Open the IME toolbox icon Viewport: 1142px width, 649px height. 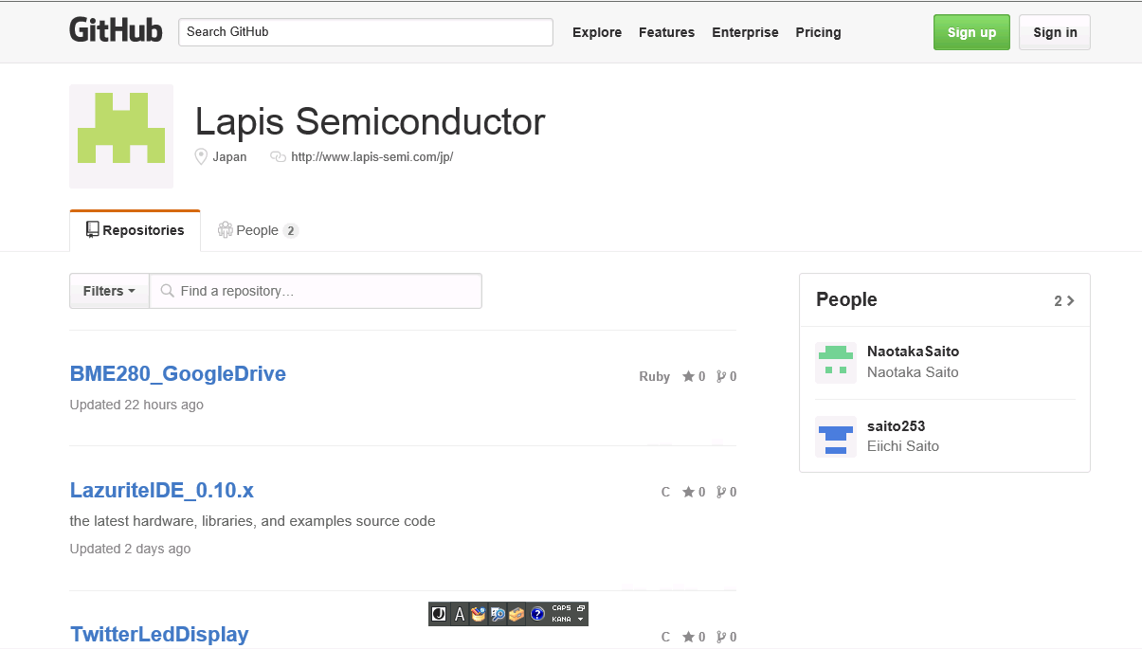click(517, 614)
